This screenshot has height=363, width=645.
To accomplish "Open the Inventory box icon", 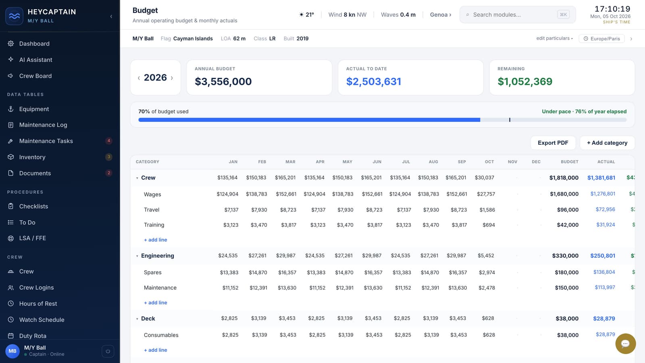I will 11,157.
